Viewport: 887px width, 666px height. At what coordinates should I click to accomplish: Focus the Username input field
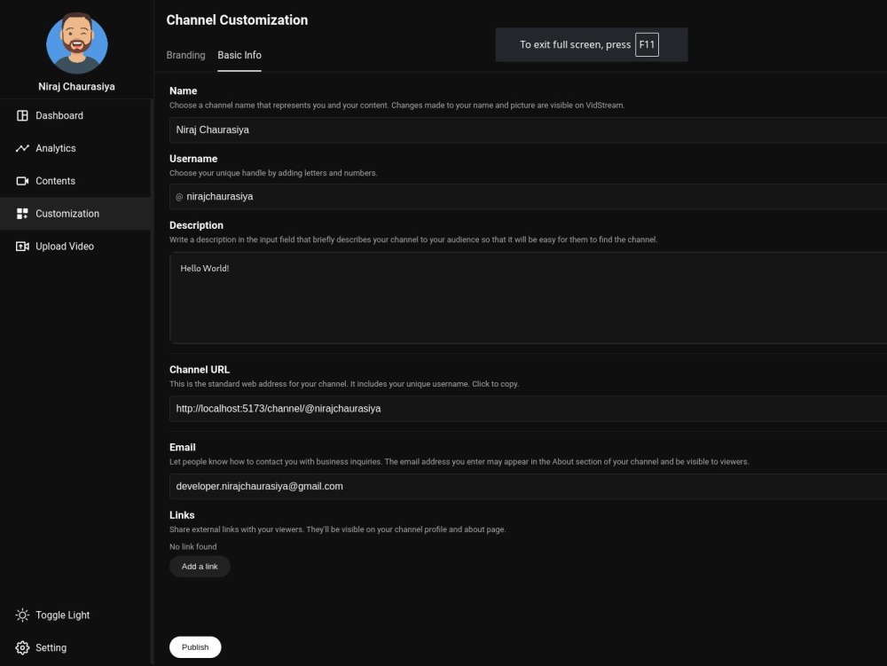pos(529,197)
